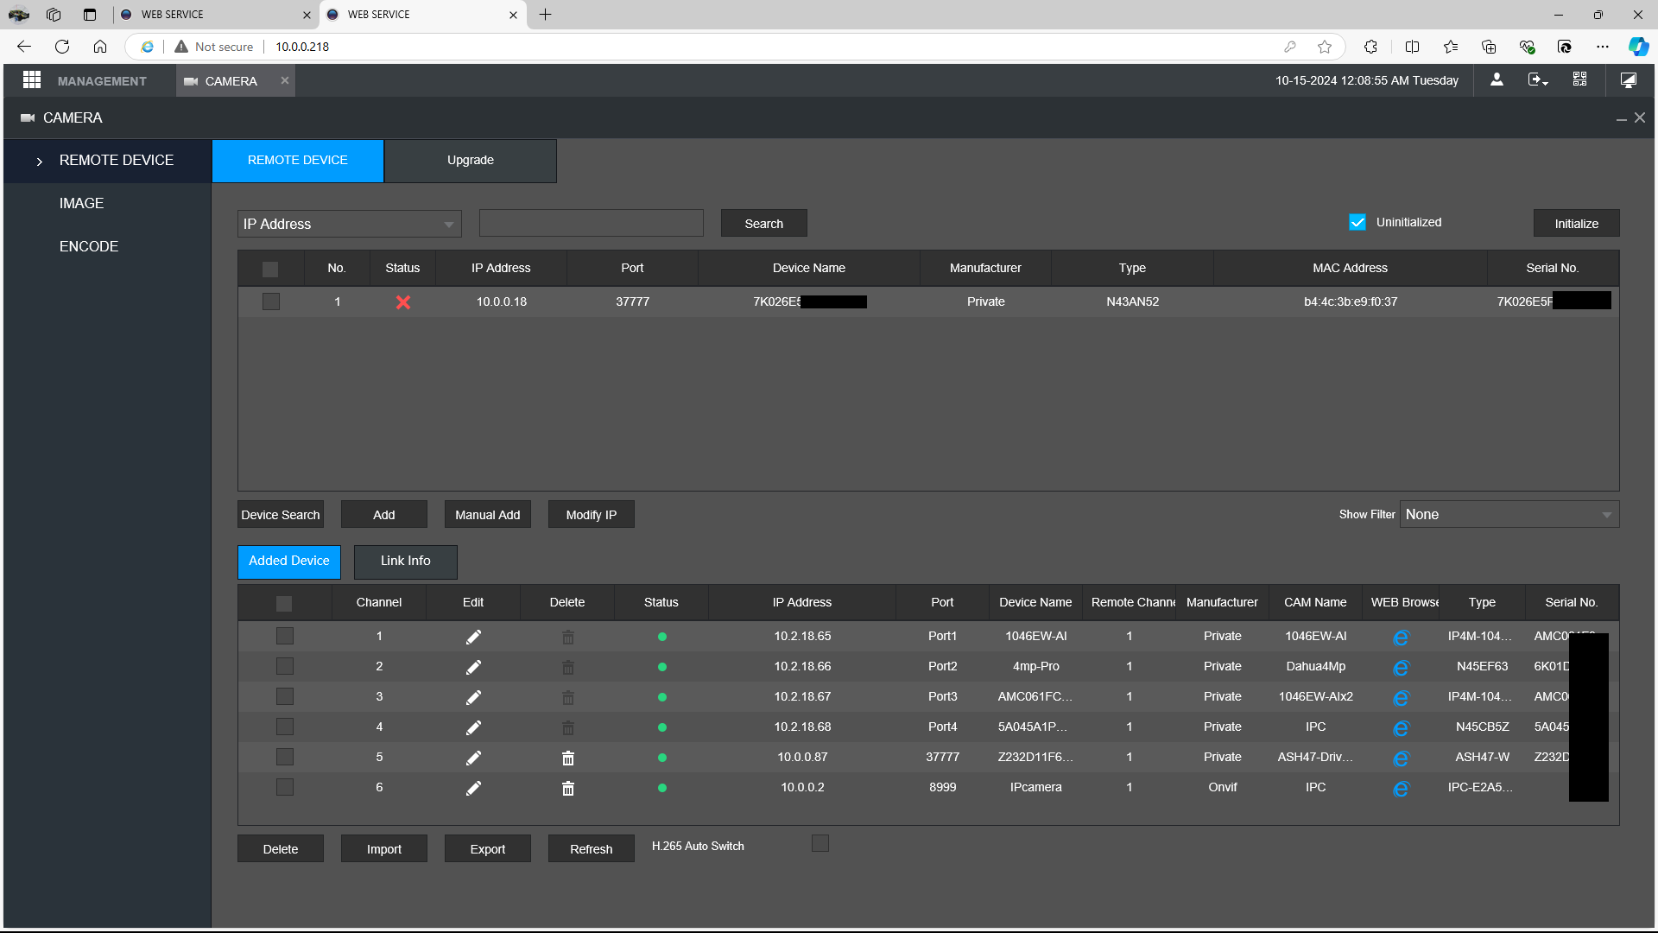Open the user account icon

point(1497,80)
